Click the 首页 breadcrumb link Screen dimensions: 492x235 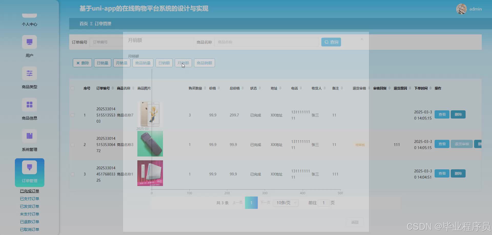[84, 24]
